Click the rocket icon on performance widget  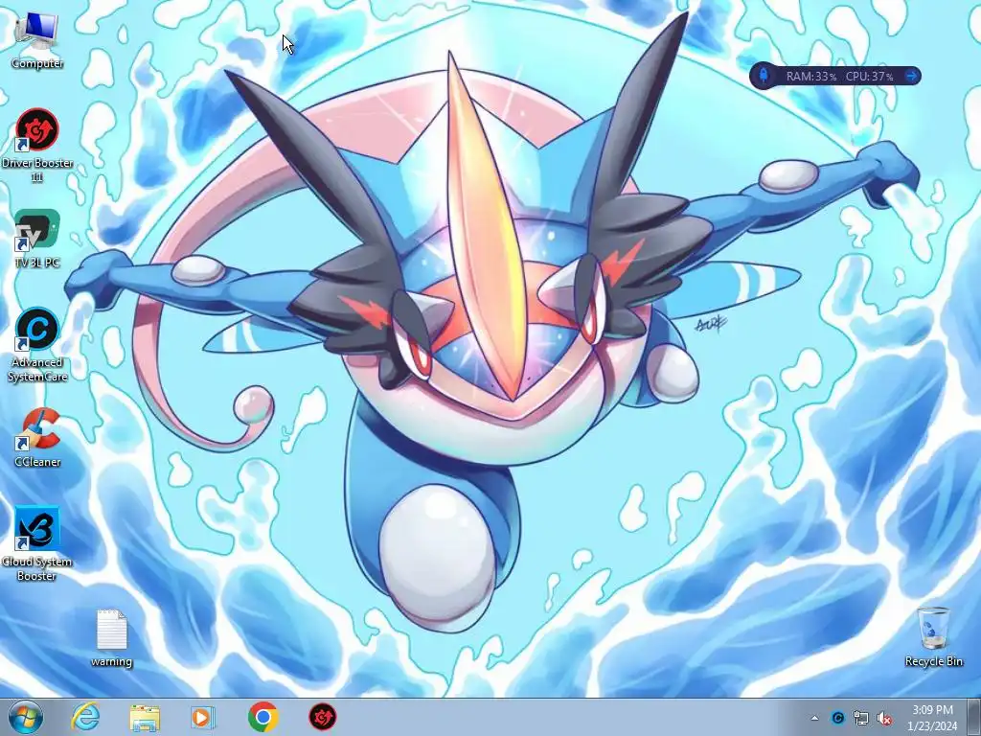click(x=764, y=76)
